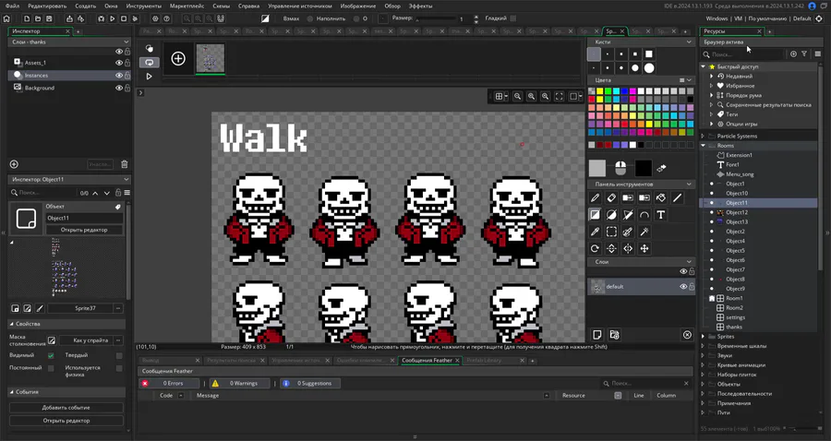The image size is (831, 441).
Task: Swap the primary and secondary colours
Action: pos(661,168)
